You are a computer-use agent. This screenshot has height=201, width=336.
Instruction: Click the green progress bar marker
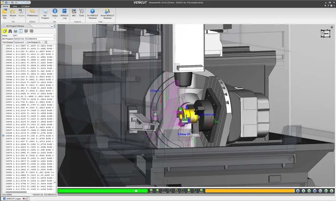tap(136, 191)
